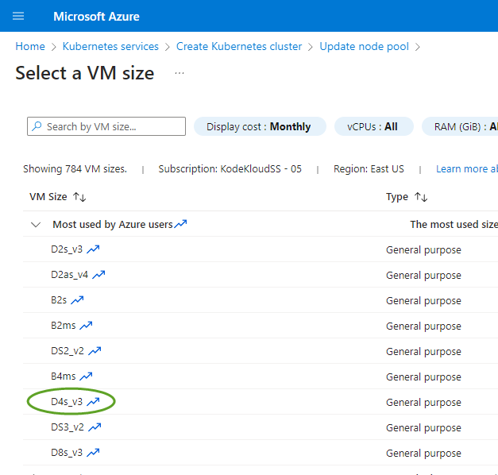Open the ellipsis menu beside page title
The height and width of the screenshot is (475, 498).
click(x=180, y=73)
